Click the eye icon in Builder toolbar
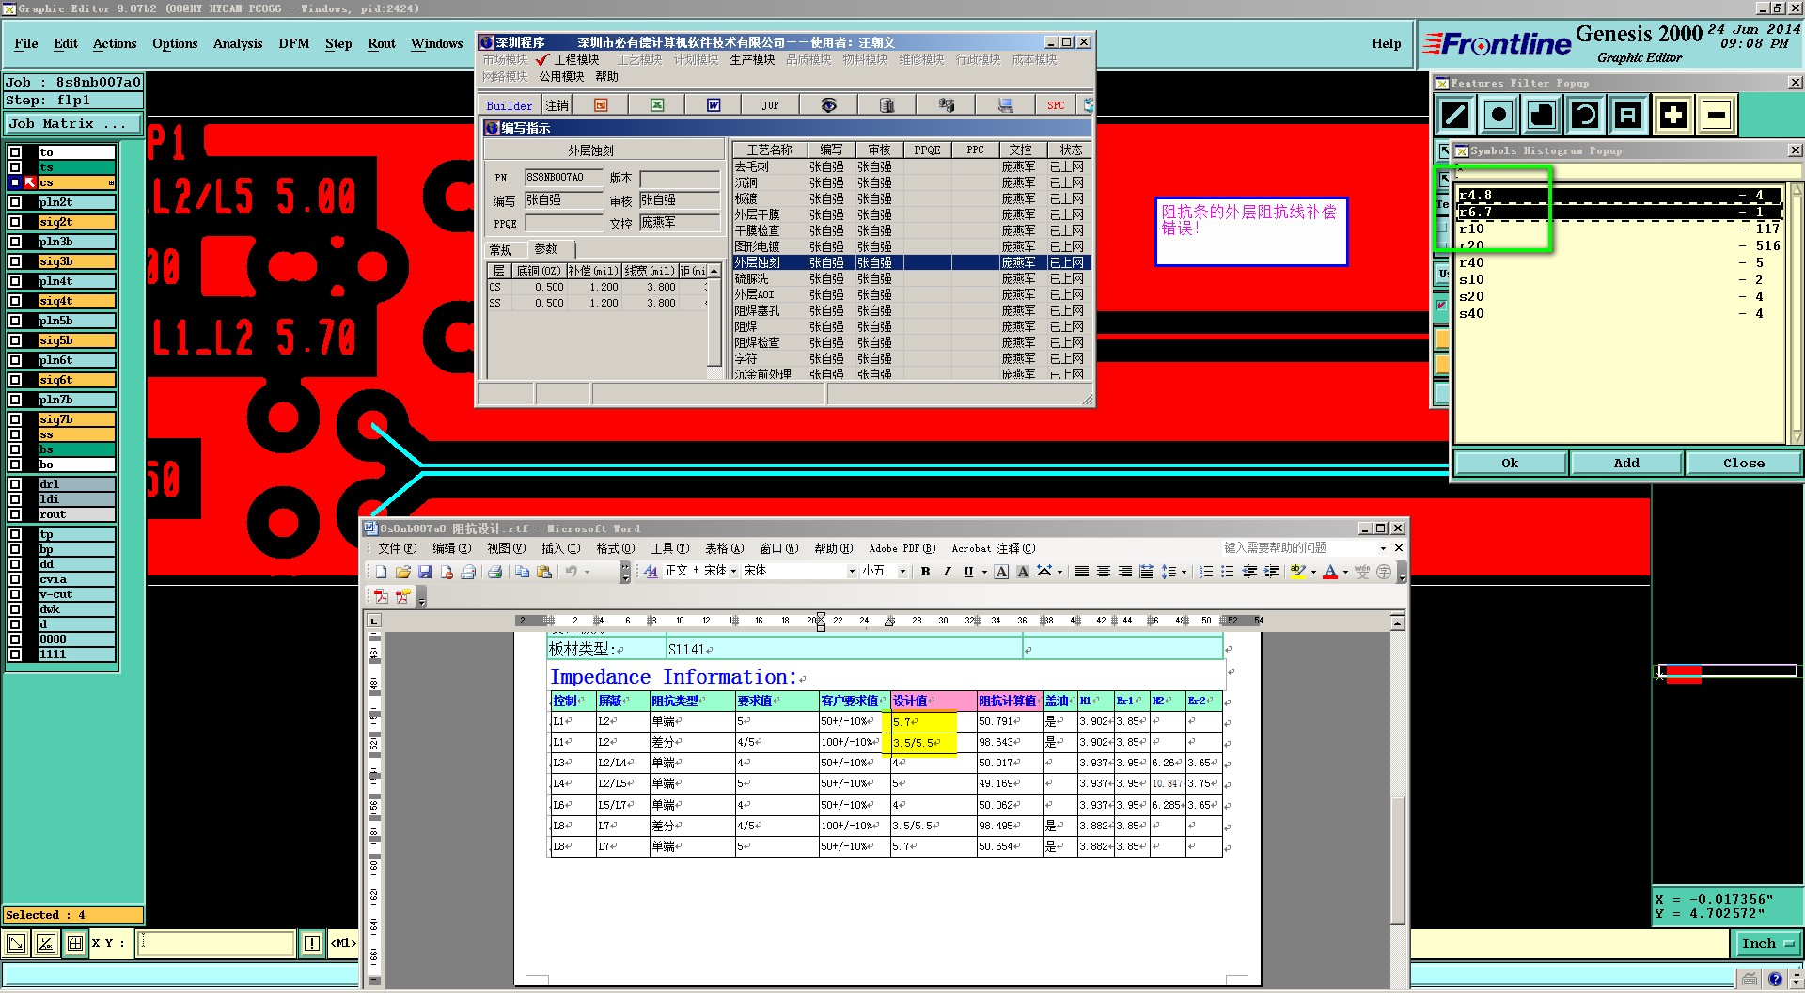1805x993 pixels. click(x=828, y=105)
